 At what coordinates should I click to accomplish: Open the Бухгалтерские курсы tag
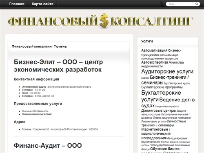177,83
